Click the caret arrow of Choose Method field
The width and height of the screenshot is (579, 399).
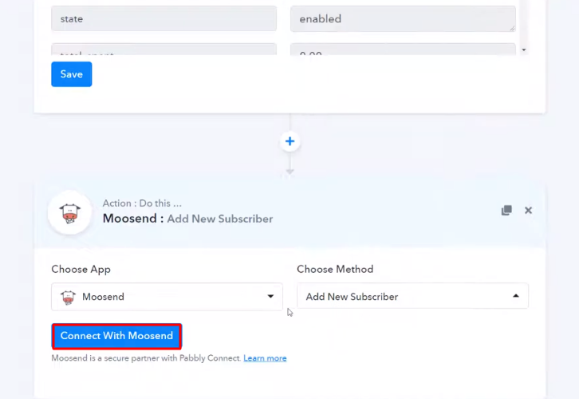[516, 296]
